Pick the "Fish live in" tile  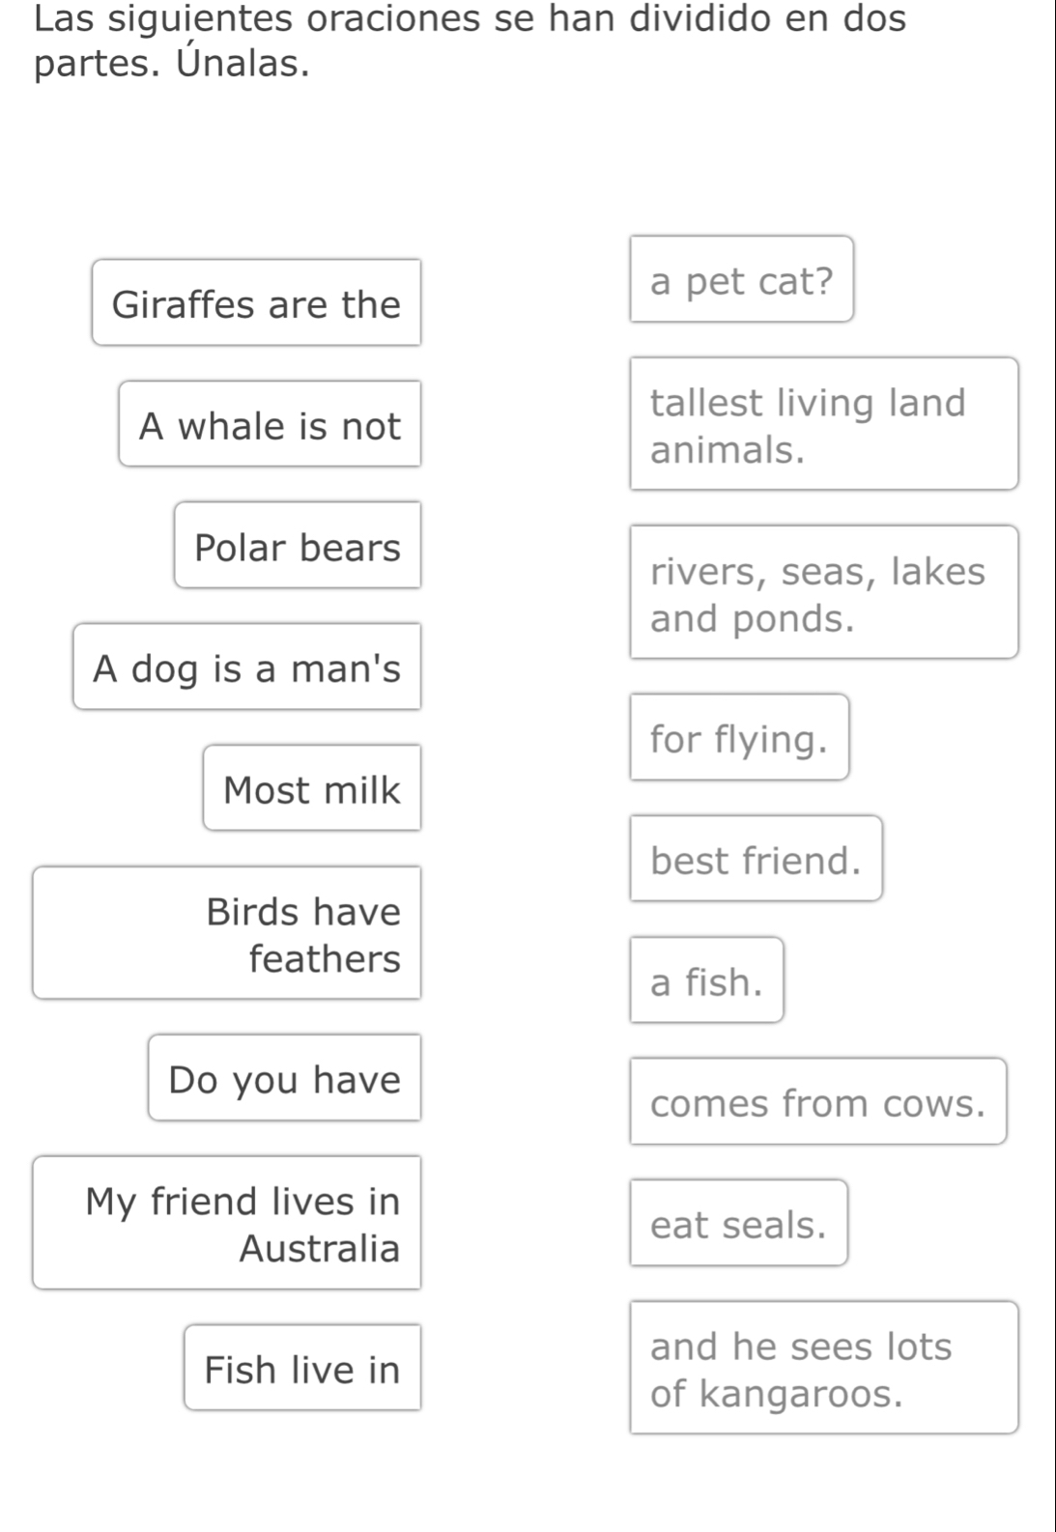point(302,1368)
